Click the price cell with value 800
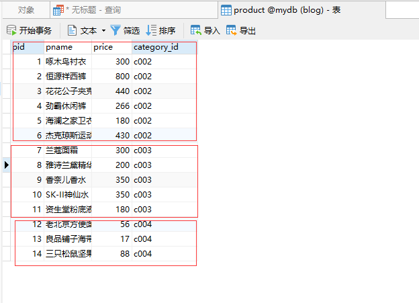The height and width of the screenshot is (303, 419). coord(111,77)
